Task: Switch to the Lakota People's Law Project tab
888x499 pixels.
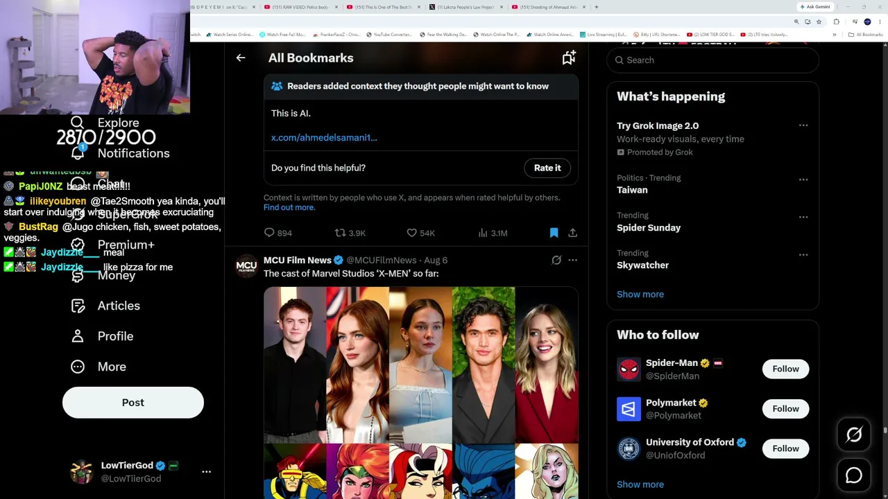Action: click(x=465, y=7)
